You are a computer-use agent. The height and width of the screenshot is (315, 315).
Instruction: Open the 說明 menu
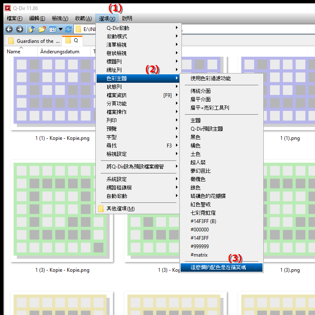[127, 18]
